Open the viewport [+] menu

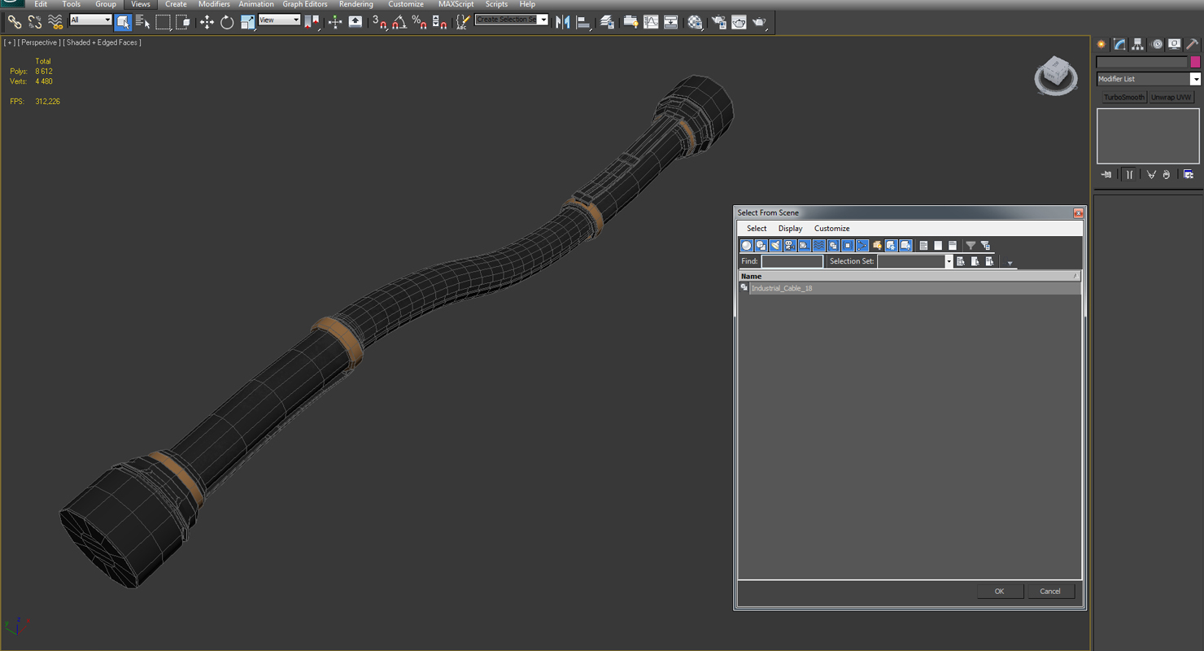(x=10, y=42)
